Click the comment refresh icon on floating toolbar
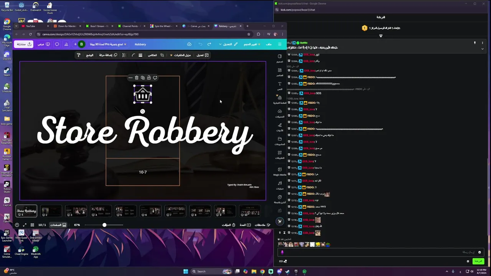Screen dimensions: 491x276 (155, 78)
